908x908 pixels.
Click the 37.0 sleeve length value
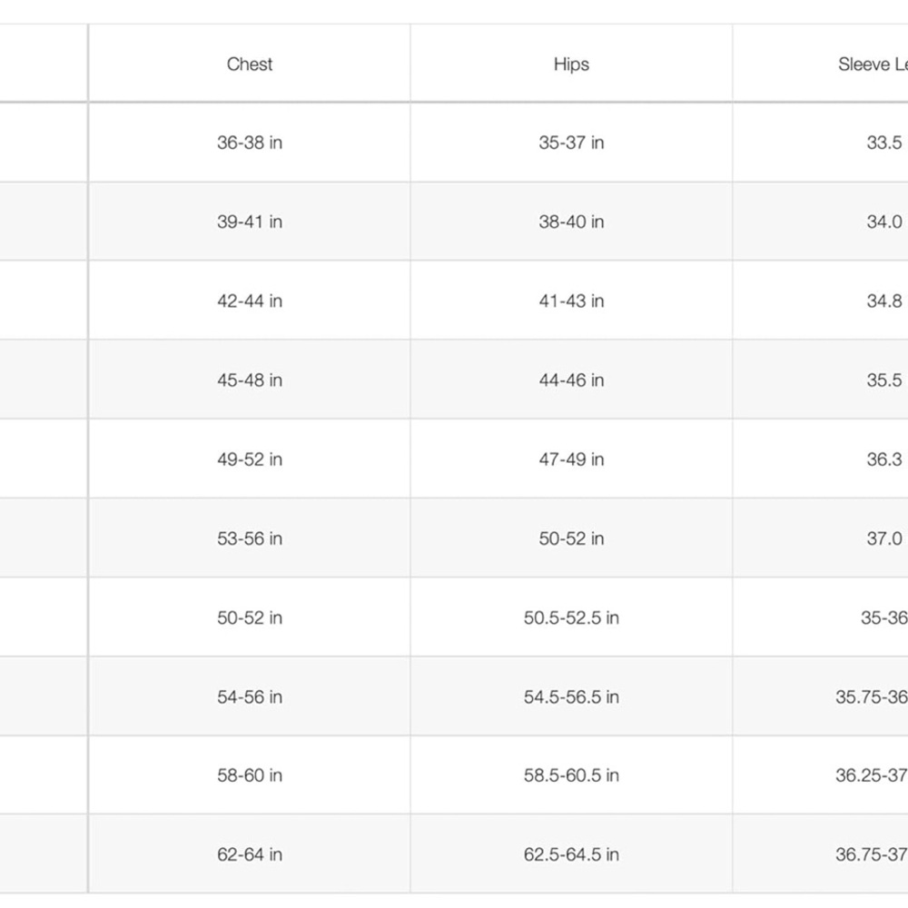coord(884,538)
